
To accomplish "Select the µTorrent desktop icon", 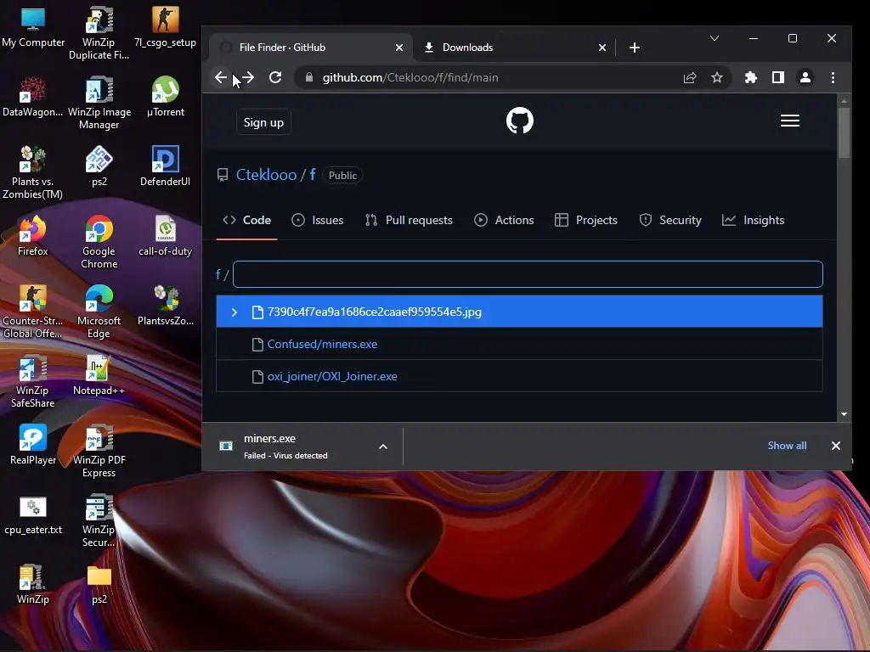I will 166,97.
